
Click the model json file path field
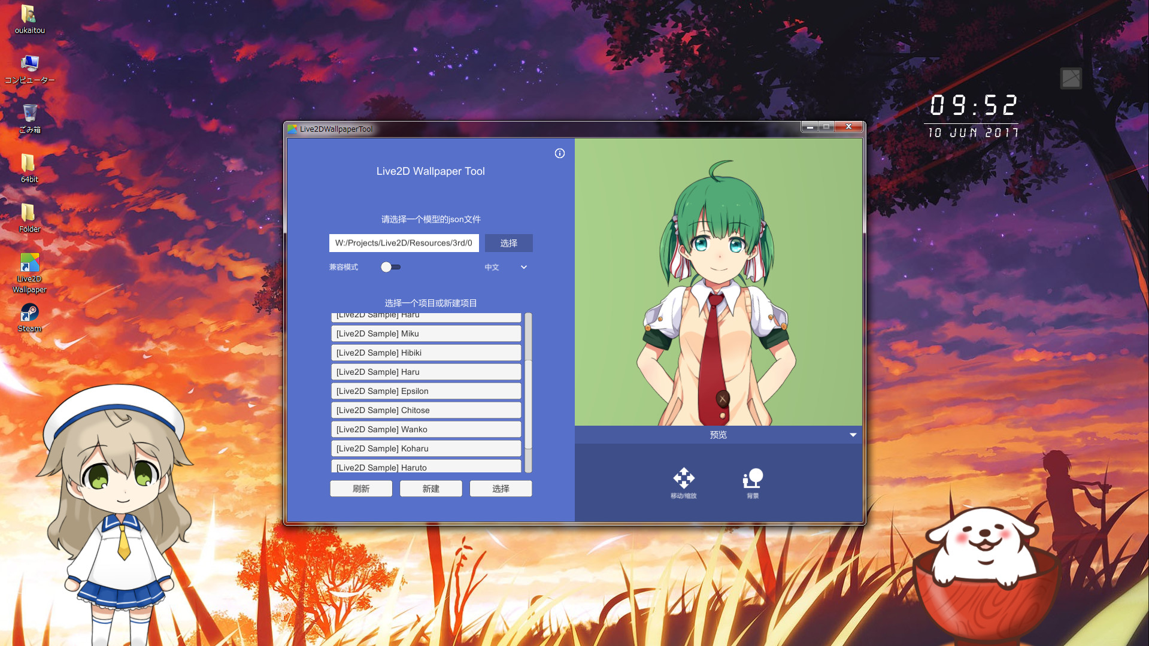(404, 243)
